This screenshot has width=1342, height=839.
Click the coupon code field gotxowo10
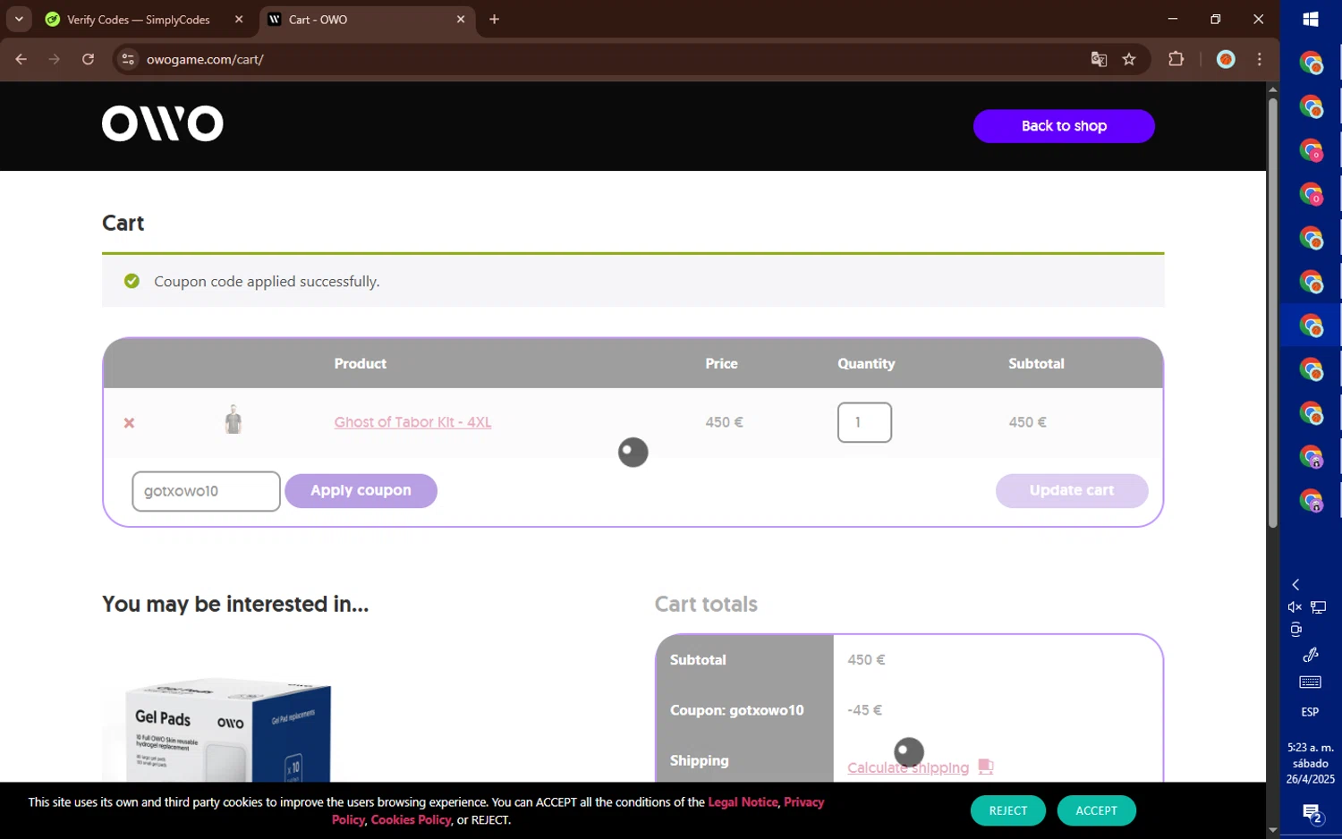(x=206, y=491)
